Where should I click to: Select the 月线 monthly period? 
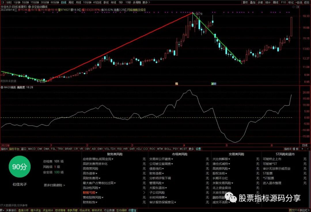coord(79,2)
